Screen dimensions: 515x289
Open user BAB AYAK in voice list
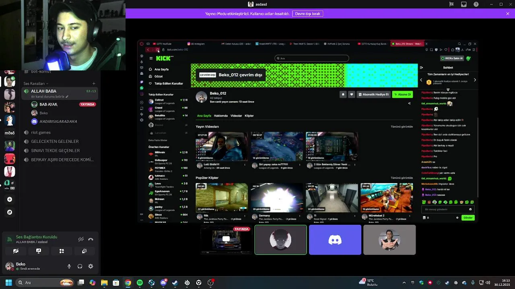pyautogui.click(x=48, y=104)
